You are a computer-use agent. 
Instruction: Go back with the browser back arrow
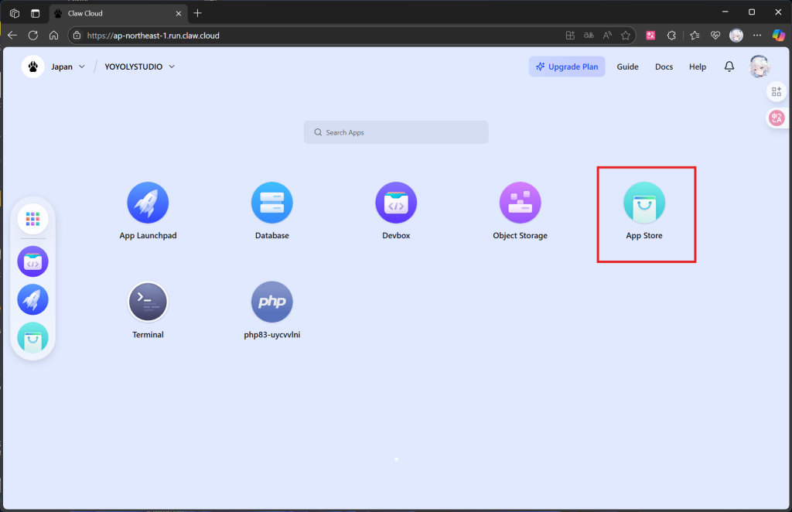(x=12, y=36)
